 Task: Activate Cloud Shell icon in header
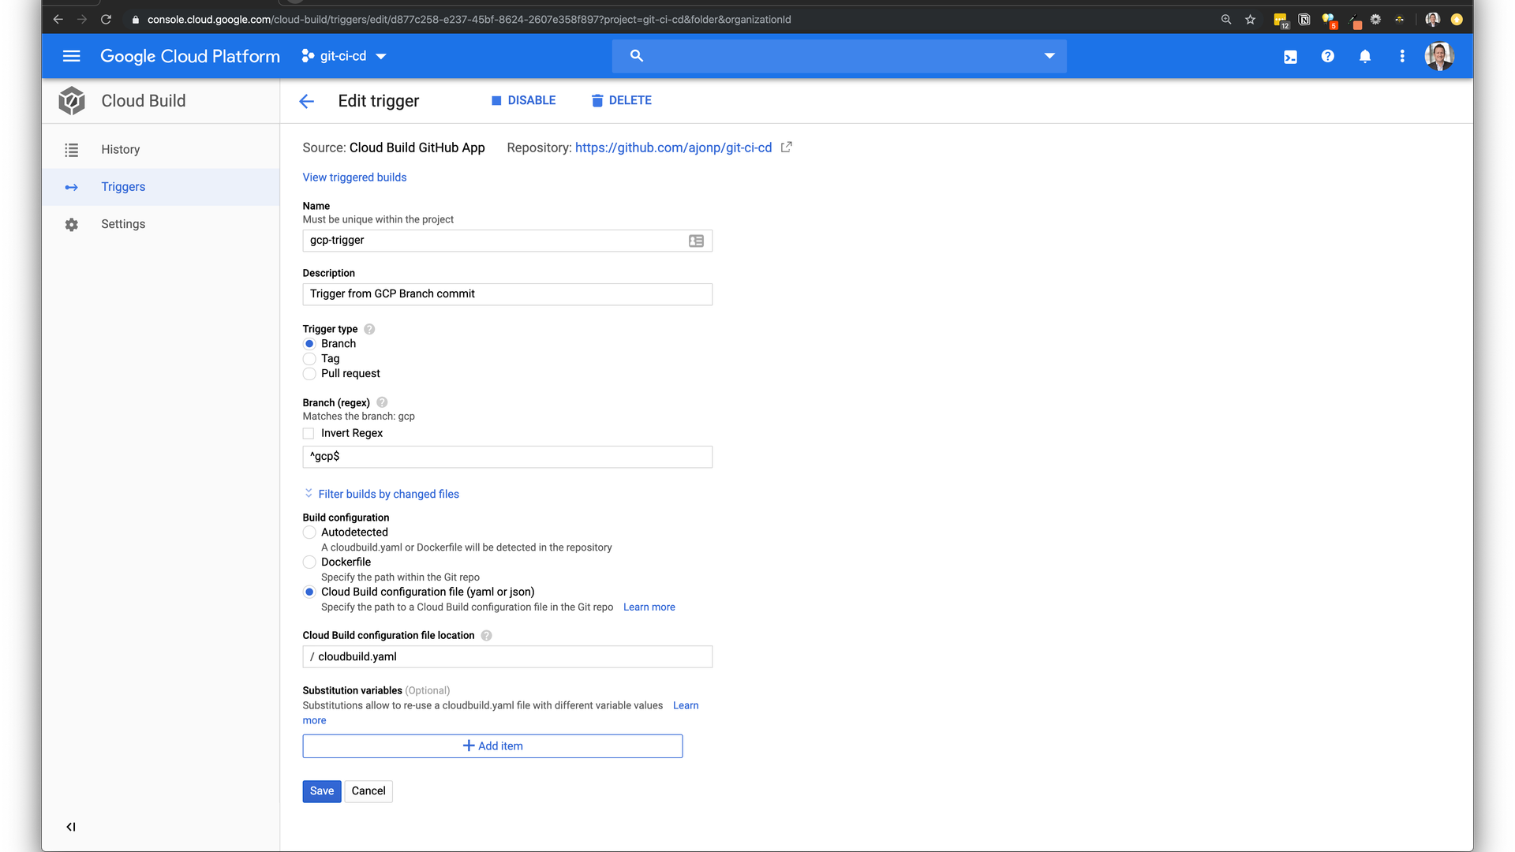(x=1290, y=57)
